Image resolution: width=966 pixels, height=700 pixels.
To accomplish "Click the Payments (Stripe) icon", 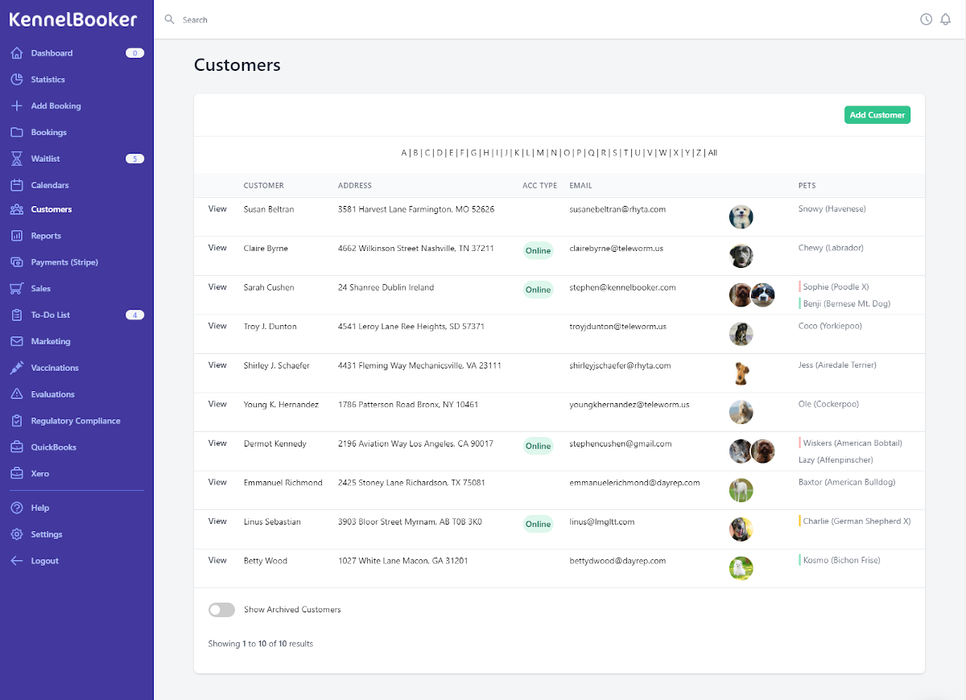I will [16, 262].
